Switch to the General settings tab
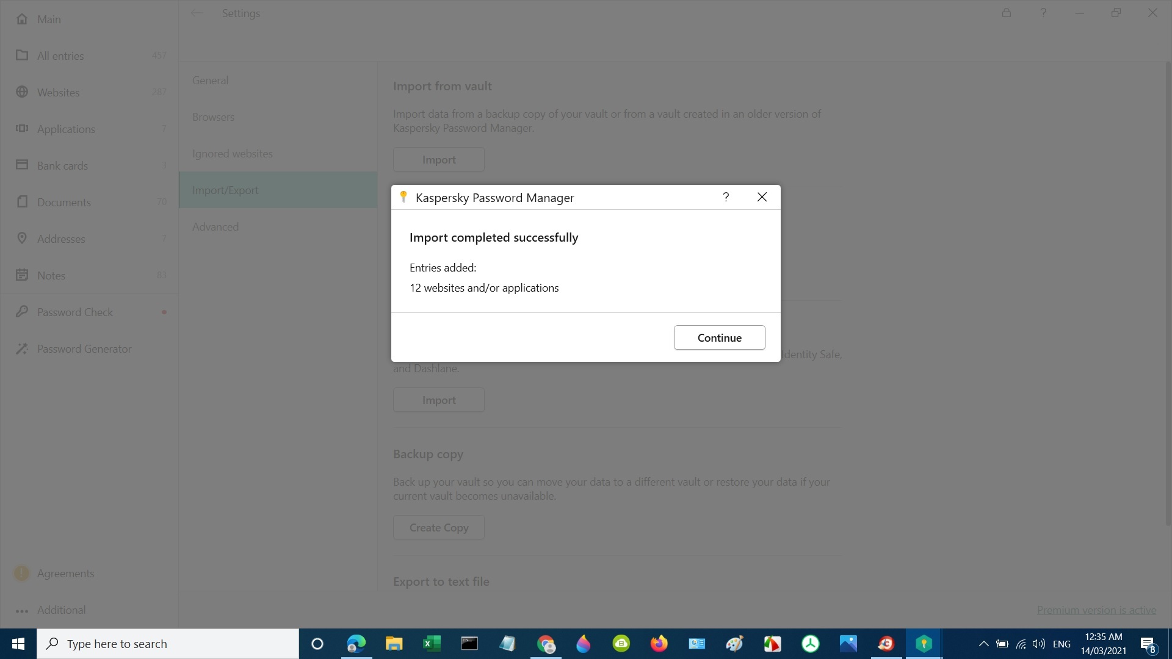The image size is (1172, 659). coord(278,80)
